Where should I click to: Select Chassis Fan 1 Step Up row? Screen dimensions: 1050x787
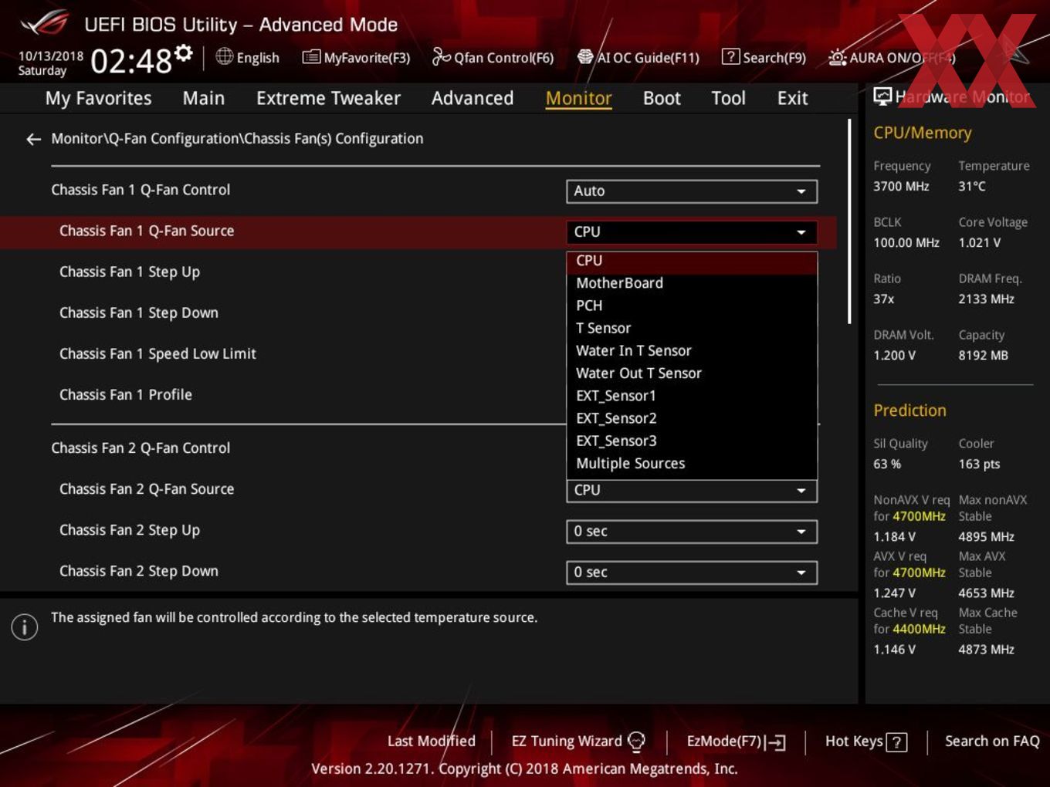pyautogui.click(x=417, y=272)
